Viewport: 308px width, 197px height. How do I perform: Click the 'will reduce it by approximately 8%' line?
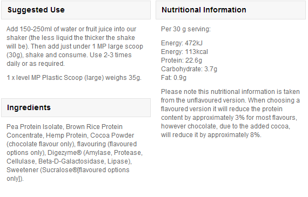pos(211,135)
